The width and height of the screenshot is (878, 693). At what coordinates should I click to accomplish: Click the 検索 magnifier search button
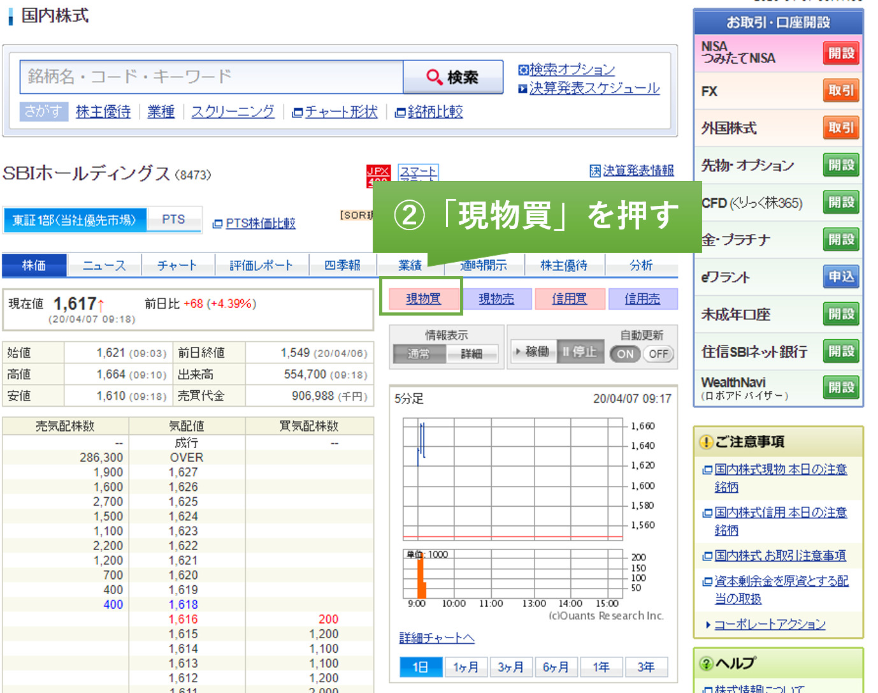point(452,77)
